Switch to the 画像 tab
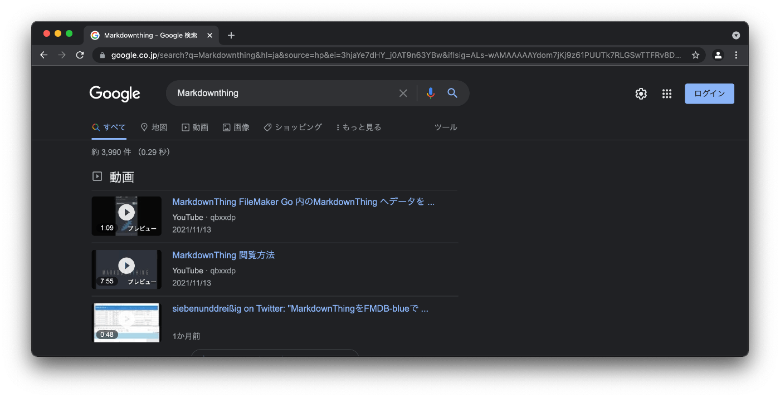 tap(236, 127)
